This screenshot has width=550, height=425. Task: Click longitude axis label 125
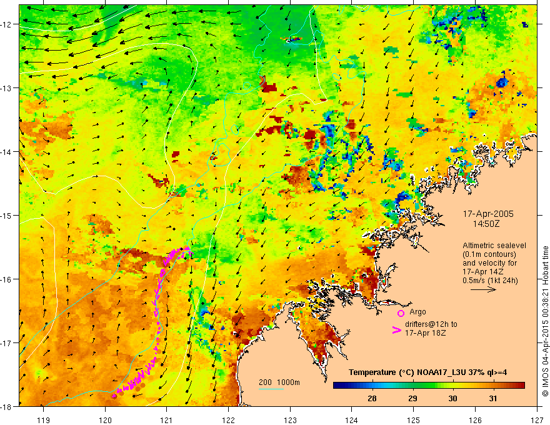[x=413, y=420]
